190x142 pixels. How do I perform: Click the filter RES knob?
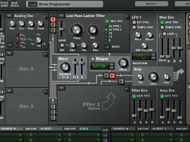click(93, 30)
